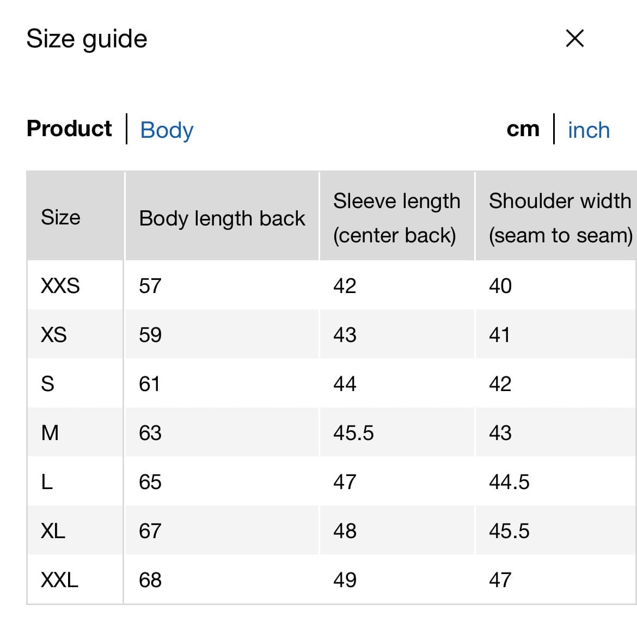Viewport: 637px width, 634px height.
Task: Close the Size guide dialog
Action: pyautogui.click(x=574, y=39)
